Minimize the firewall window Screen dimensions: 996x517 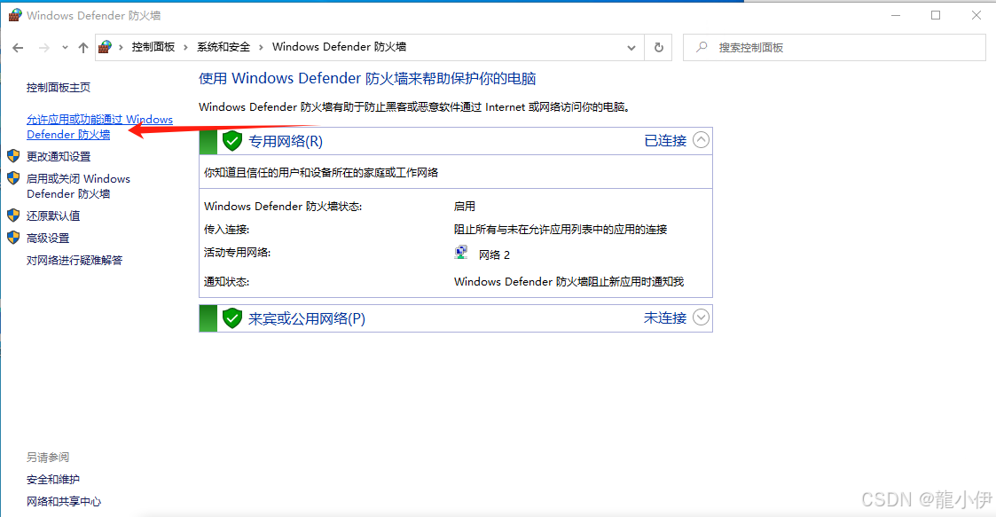point(896,15)
